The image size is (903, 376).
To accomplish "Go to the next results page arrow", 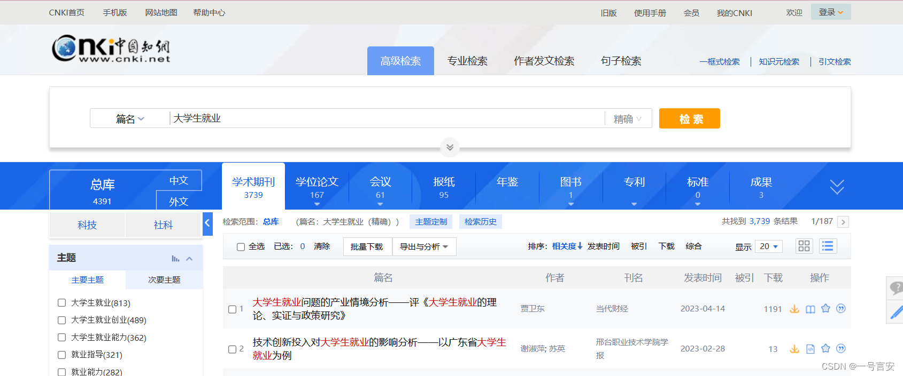I will click(x=843, y=222).
